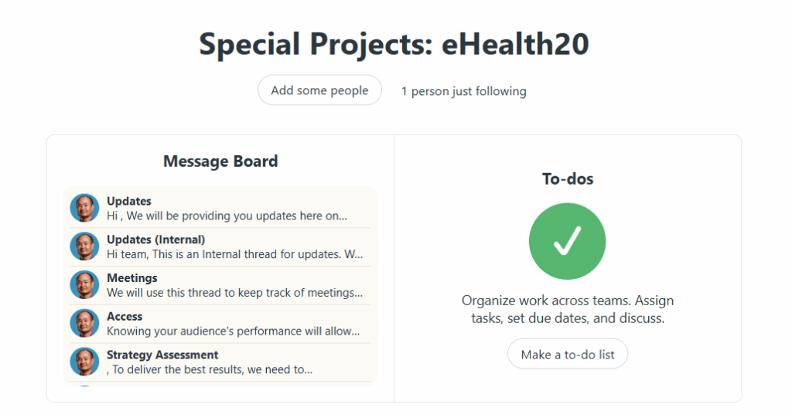Open the Strategy Assessment message title

coord(162,355)
